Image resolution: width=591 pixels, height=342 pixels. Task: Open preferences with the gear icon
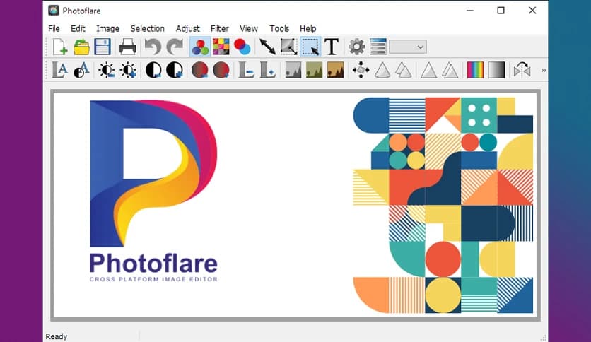(356, 47)
